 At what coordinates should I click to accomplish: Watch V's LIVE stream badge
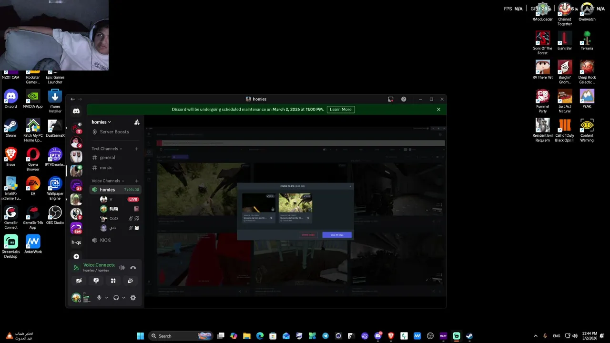click(133, 199)
